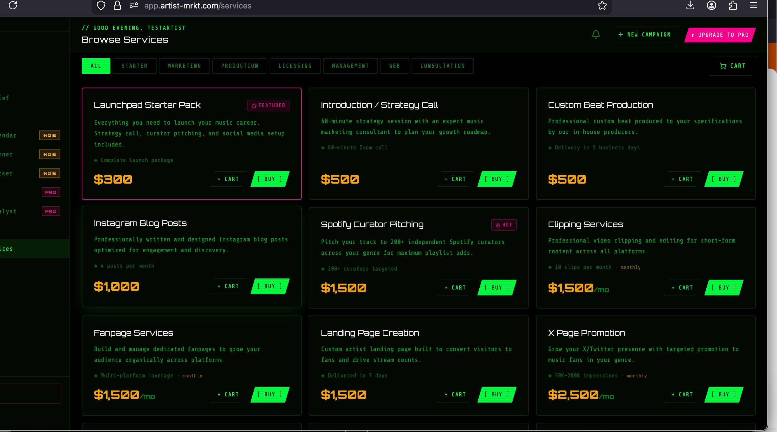Image resolution: width=777 pixels, height=432 pixels.
Task: Buy the Launchpad Starter Pack
Action: 270,179
